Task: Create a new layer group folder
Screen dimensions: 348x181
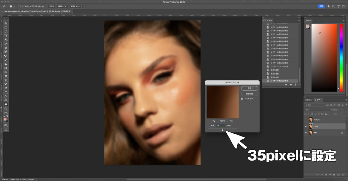Action: coord(334,175)
